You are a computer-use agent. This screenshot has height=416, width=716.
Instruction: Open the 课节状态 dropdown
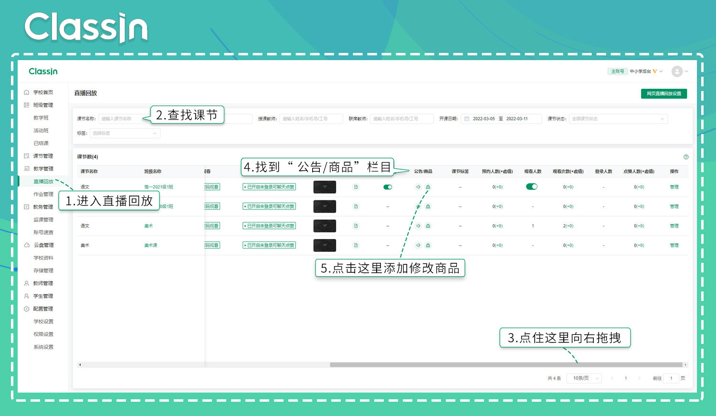[x=618, y=119]
